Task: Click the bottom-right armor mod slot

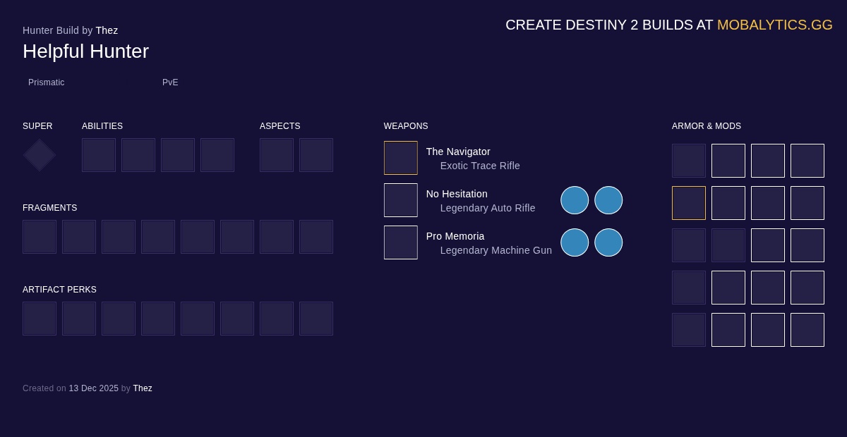Action: point(807,330)
